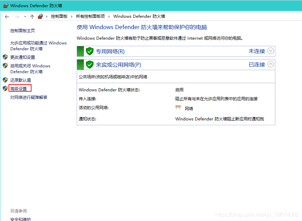302x221 pixels.
Task: Click the shield icon beside 更改通知设置
Action: point(5,57)
